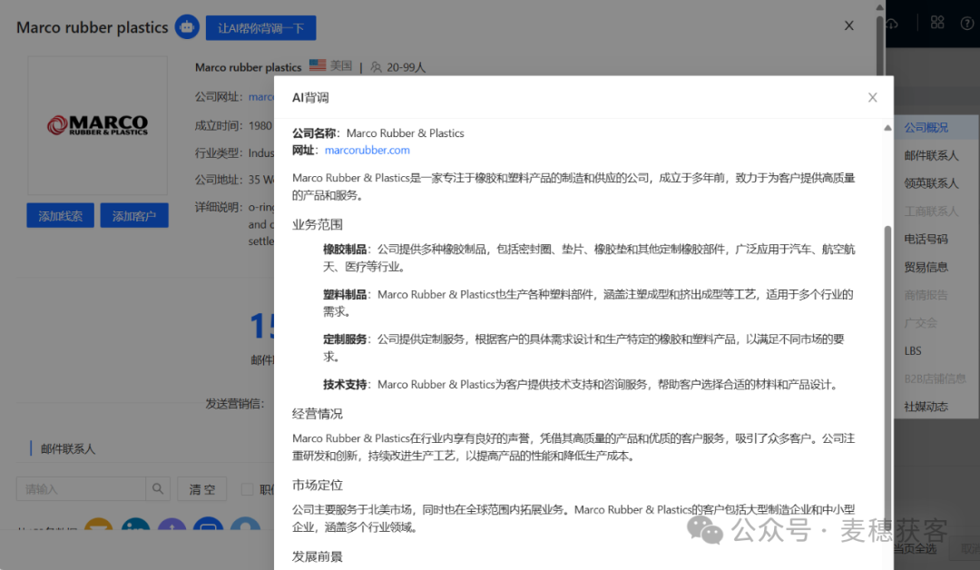Click the 添加线索 button
The image size is (980, 570).
pos(60,216)
